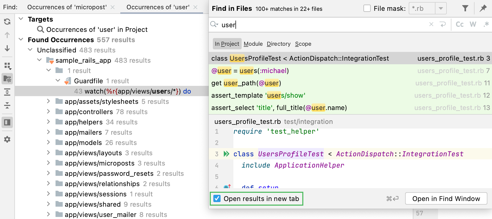Go to previous occurrence with up arrow

pos(7,35)
